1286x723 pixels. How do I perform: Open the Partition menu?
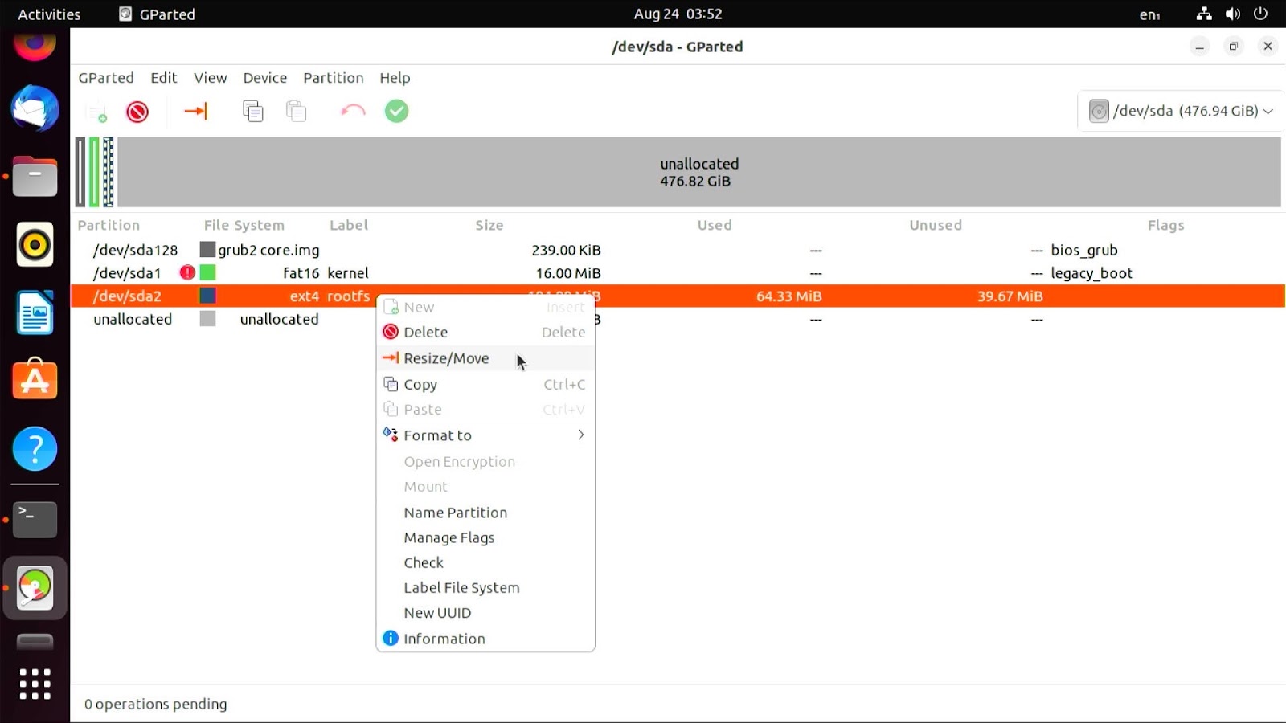[334, 78]
